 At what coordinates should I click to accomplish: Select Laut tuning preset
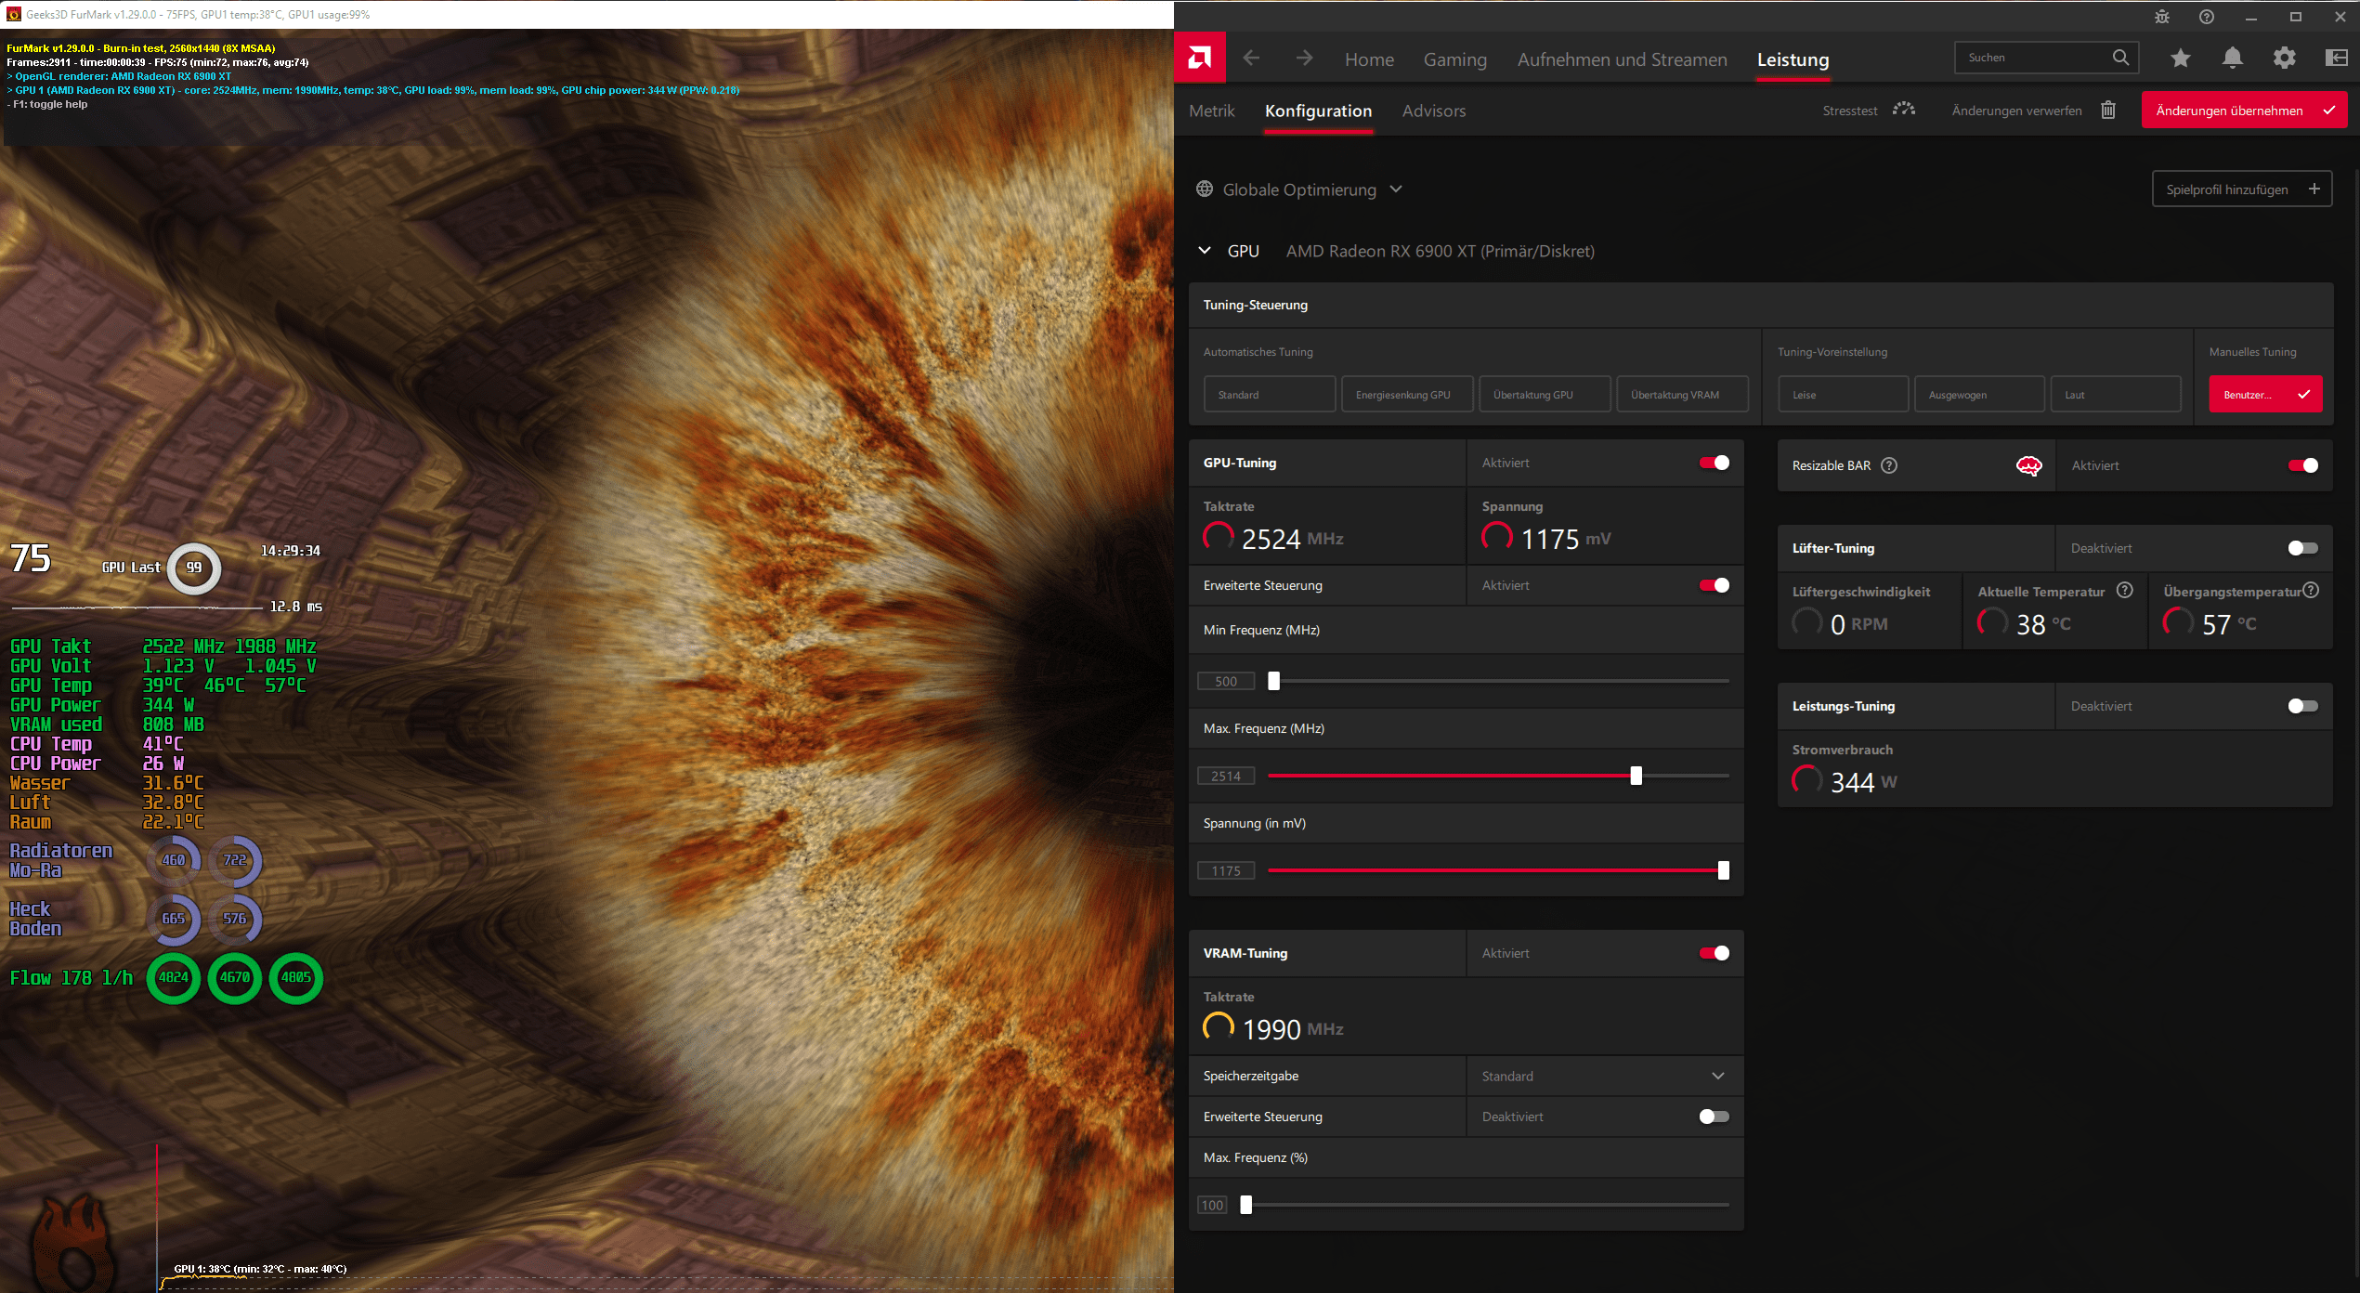point(2116,394)
